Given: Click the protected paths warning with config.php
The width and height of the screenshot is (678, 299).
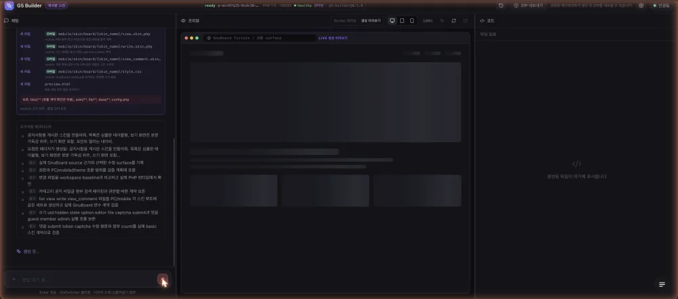Looking at the screenshot, I should 90,99.
